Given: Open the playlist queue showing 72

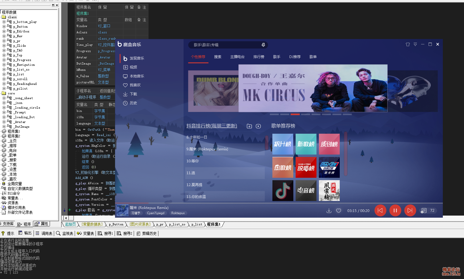Looking at the screenshot, I should click(428, 211).
